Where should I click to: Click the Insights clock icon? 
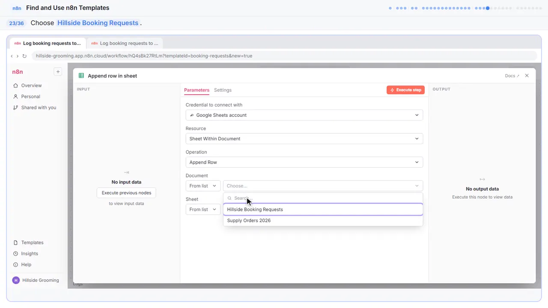coord(16,254)
